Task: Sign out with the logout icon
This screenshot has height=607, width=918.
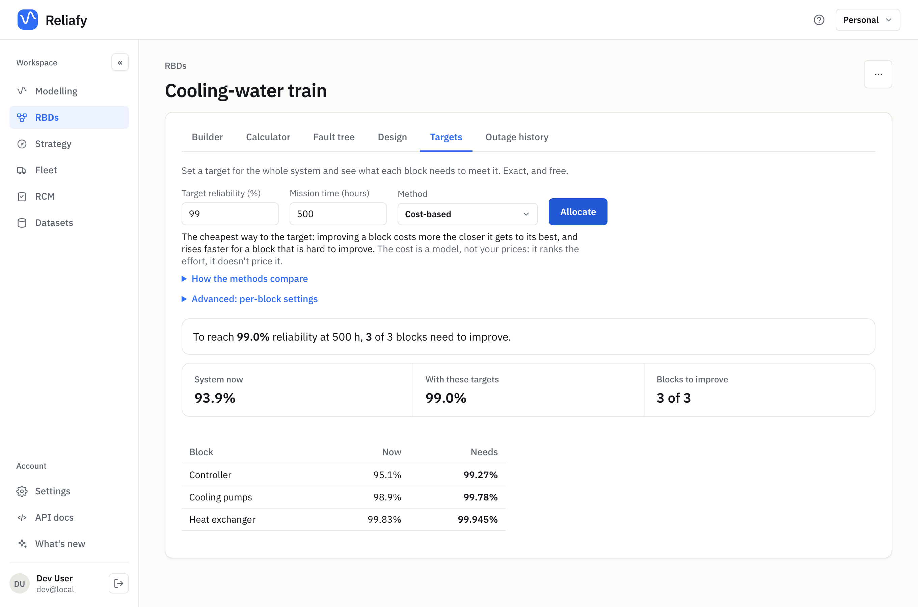Action: [118, 583]
